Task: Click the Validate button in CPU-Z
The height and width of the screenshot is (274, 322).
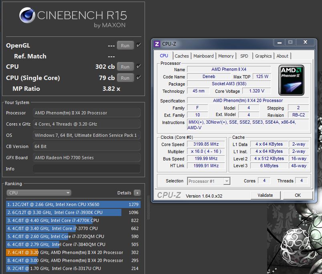Action: pyautogui.click(x=265, y=195)
